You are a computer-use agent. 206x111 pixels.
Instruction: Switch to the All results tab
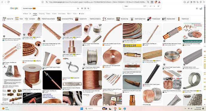[30, 14]
